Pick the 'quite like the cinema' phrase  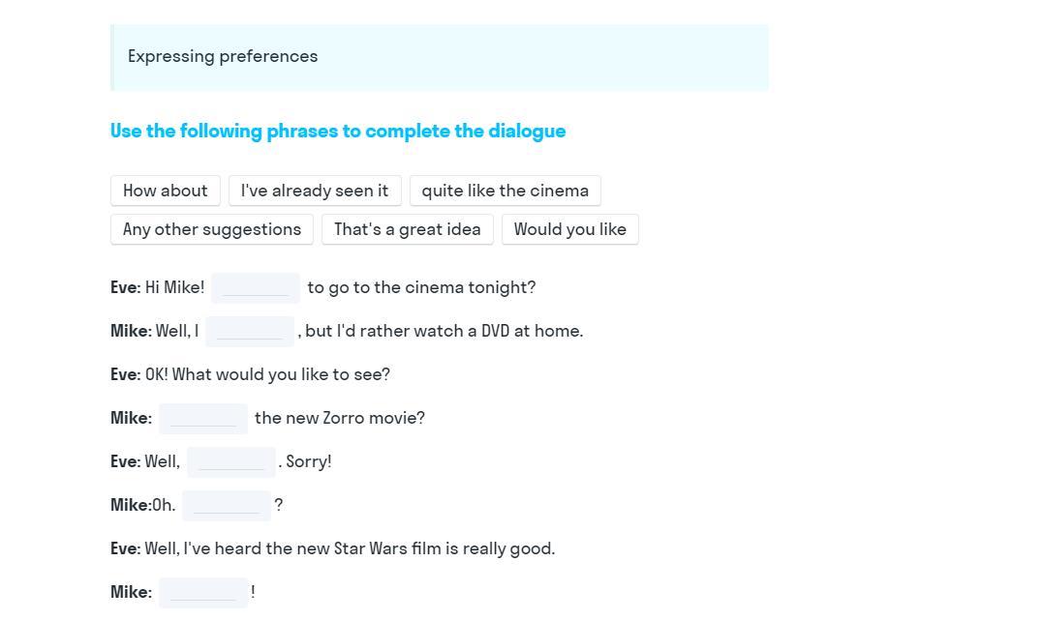tap(505, 191)
